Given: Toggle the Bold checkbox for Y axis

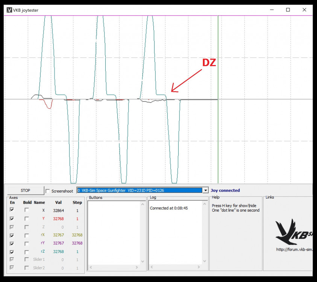Looking at the screenshot, I should pyautogui.click(x=27, y=219).
